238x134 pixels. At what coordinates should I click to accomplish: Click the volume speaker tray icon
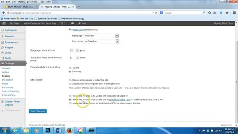point(220,131)
